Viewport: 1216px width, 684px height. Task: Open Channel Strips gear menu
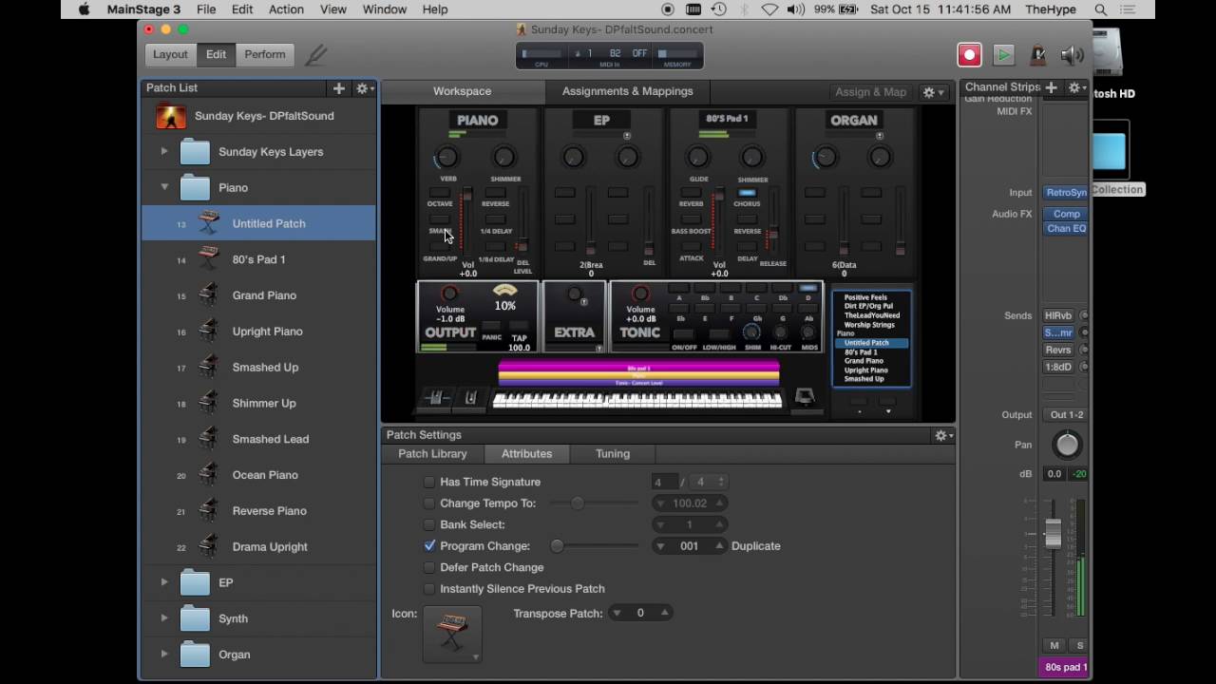point(1077,87)
